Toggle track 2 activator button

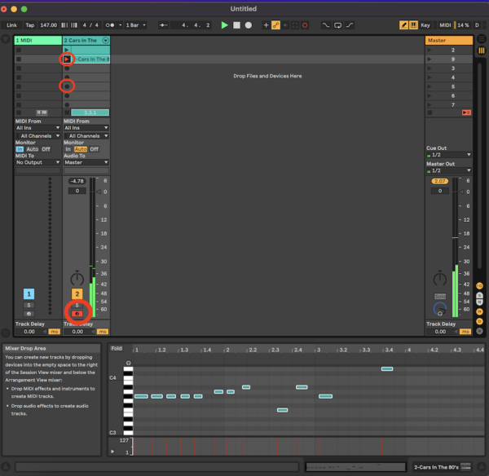[77, 294]
